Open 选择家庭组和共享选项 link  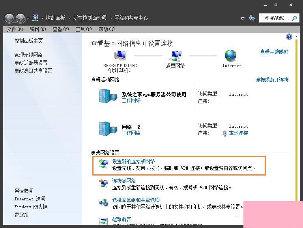click(x=136, y=200)
